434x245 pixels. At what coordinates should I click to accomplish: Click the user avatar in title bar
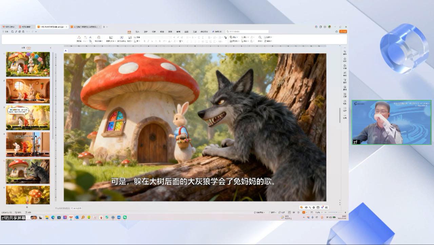[330, 27]
